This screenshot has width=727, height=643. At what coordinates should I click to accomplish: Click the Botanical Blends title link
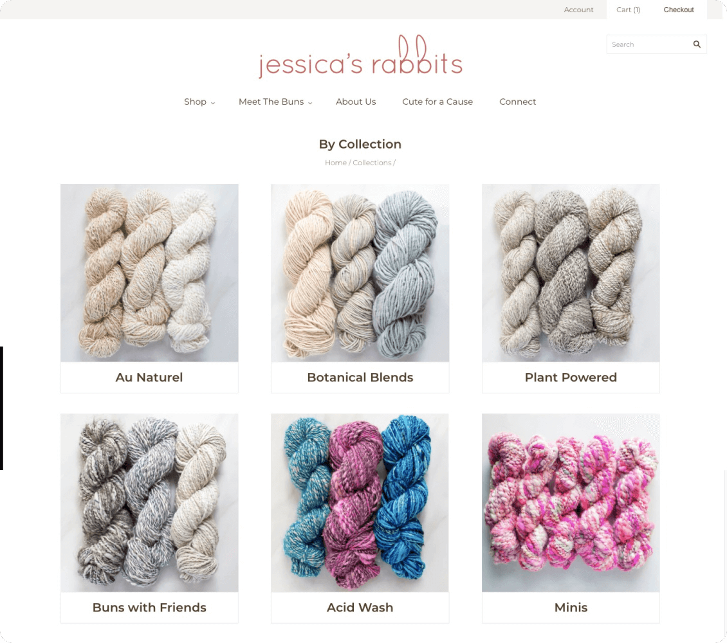click(360, 377)
